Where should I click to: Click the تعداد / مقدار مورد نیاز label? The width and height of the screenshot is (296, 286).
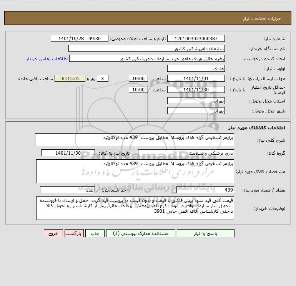pos(264,190)
